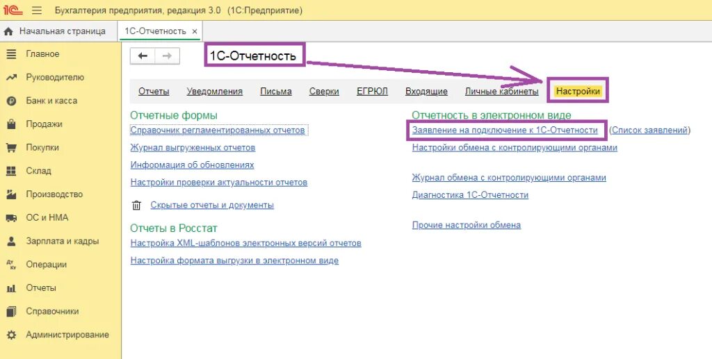Open the Уведомления tab
This screenshot has width=712, height=359.
point(215,92)
